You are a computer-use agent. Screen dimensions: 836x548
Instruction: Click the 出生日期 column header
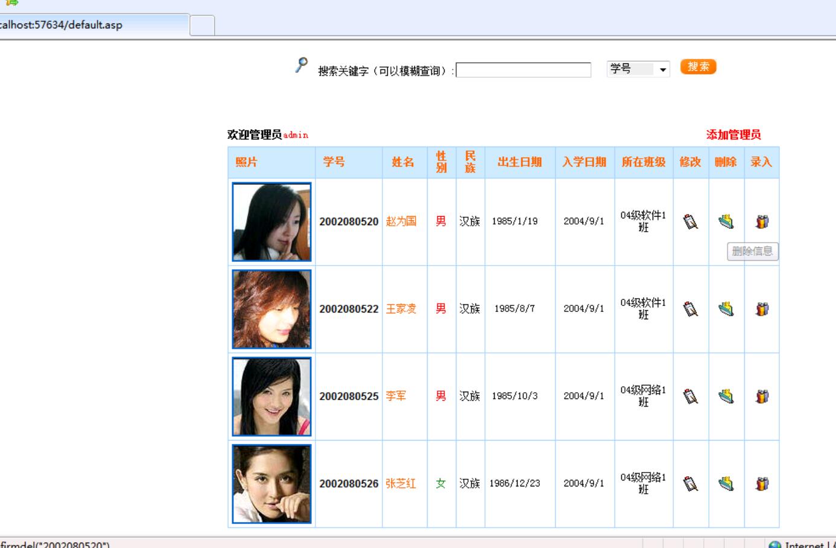pos(519,162)
